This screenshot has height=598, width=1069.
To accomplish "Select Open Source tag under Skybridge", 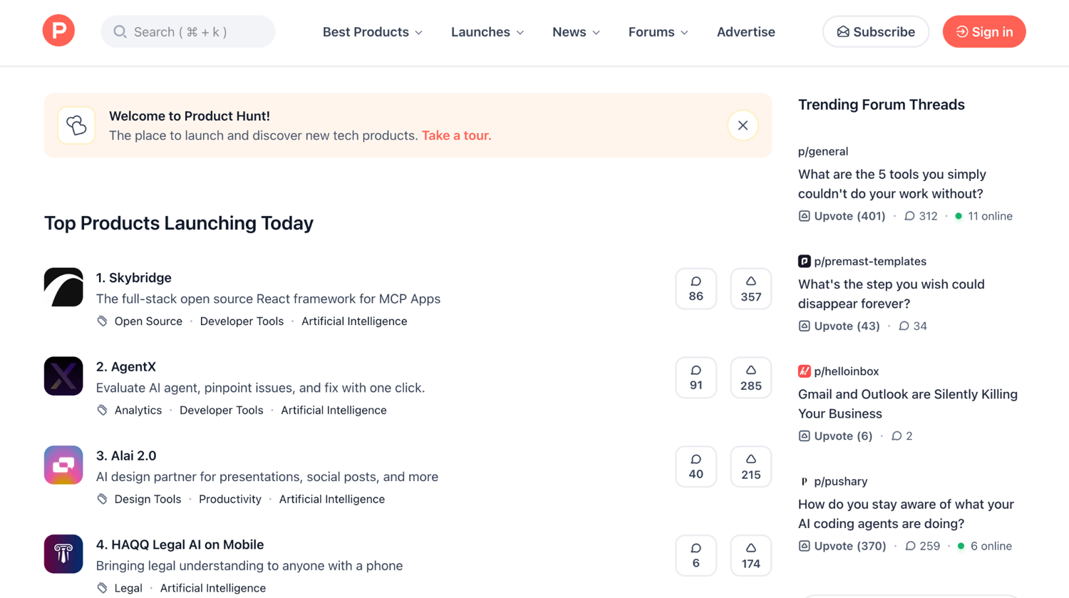I will point(148,321).
